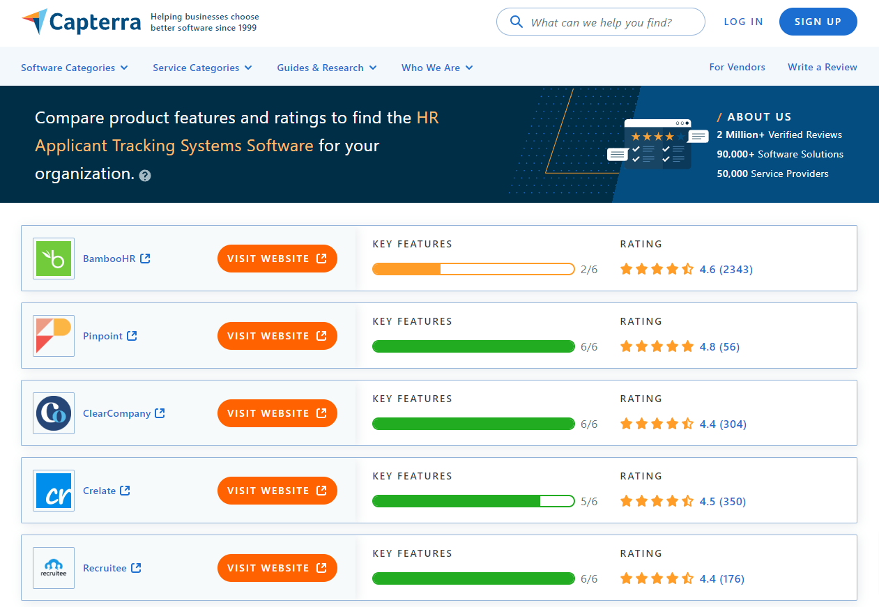
Task: Expand the Who We Are dropdown
Action: coord(437,68)
